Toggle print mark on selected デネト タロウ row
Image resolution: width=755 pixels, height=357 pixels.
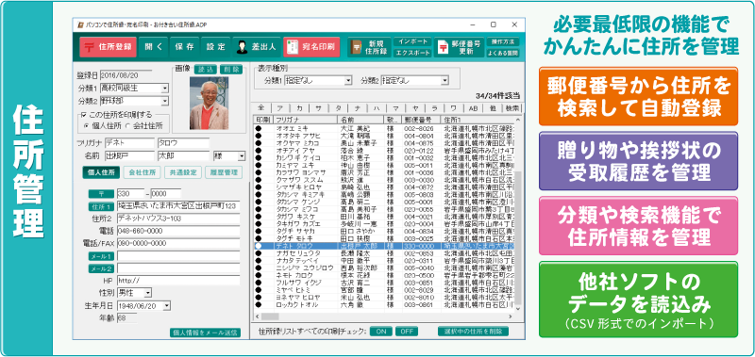tap(258, 246)
